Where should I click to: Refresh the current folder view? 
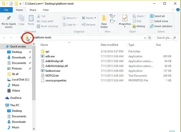click(x=149, y=38)
